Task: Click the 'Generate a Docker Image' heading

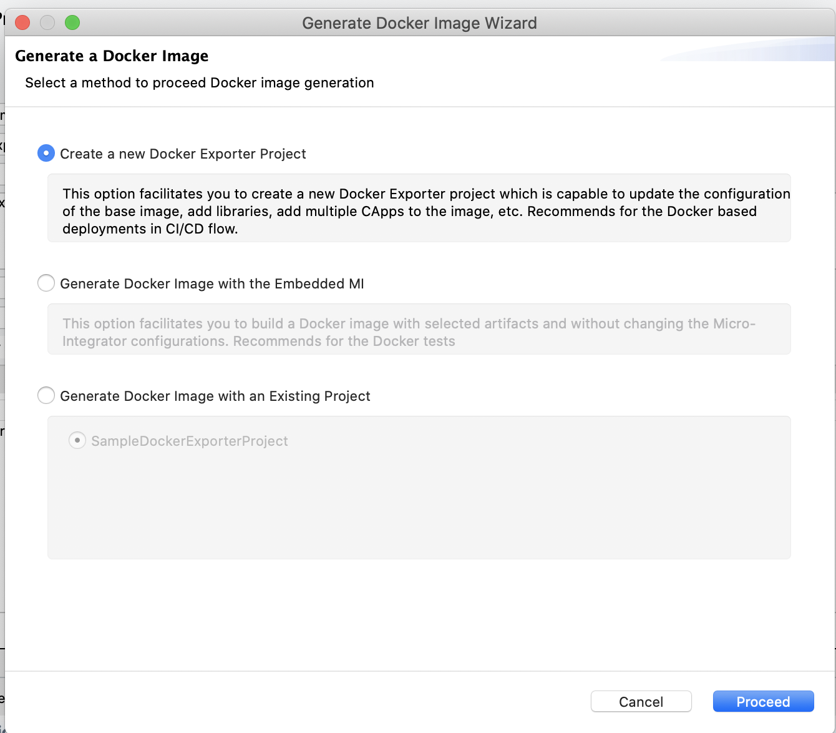Action: pos(112,56)
